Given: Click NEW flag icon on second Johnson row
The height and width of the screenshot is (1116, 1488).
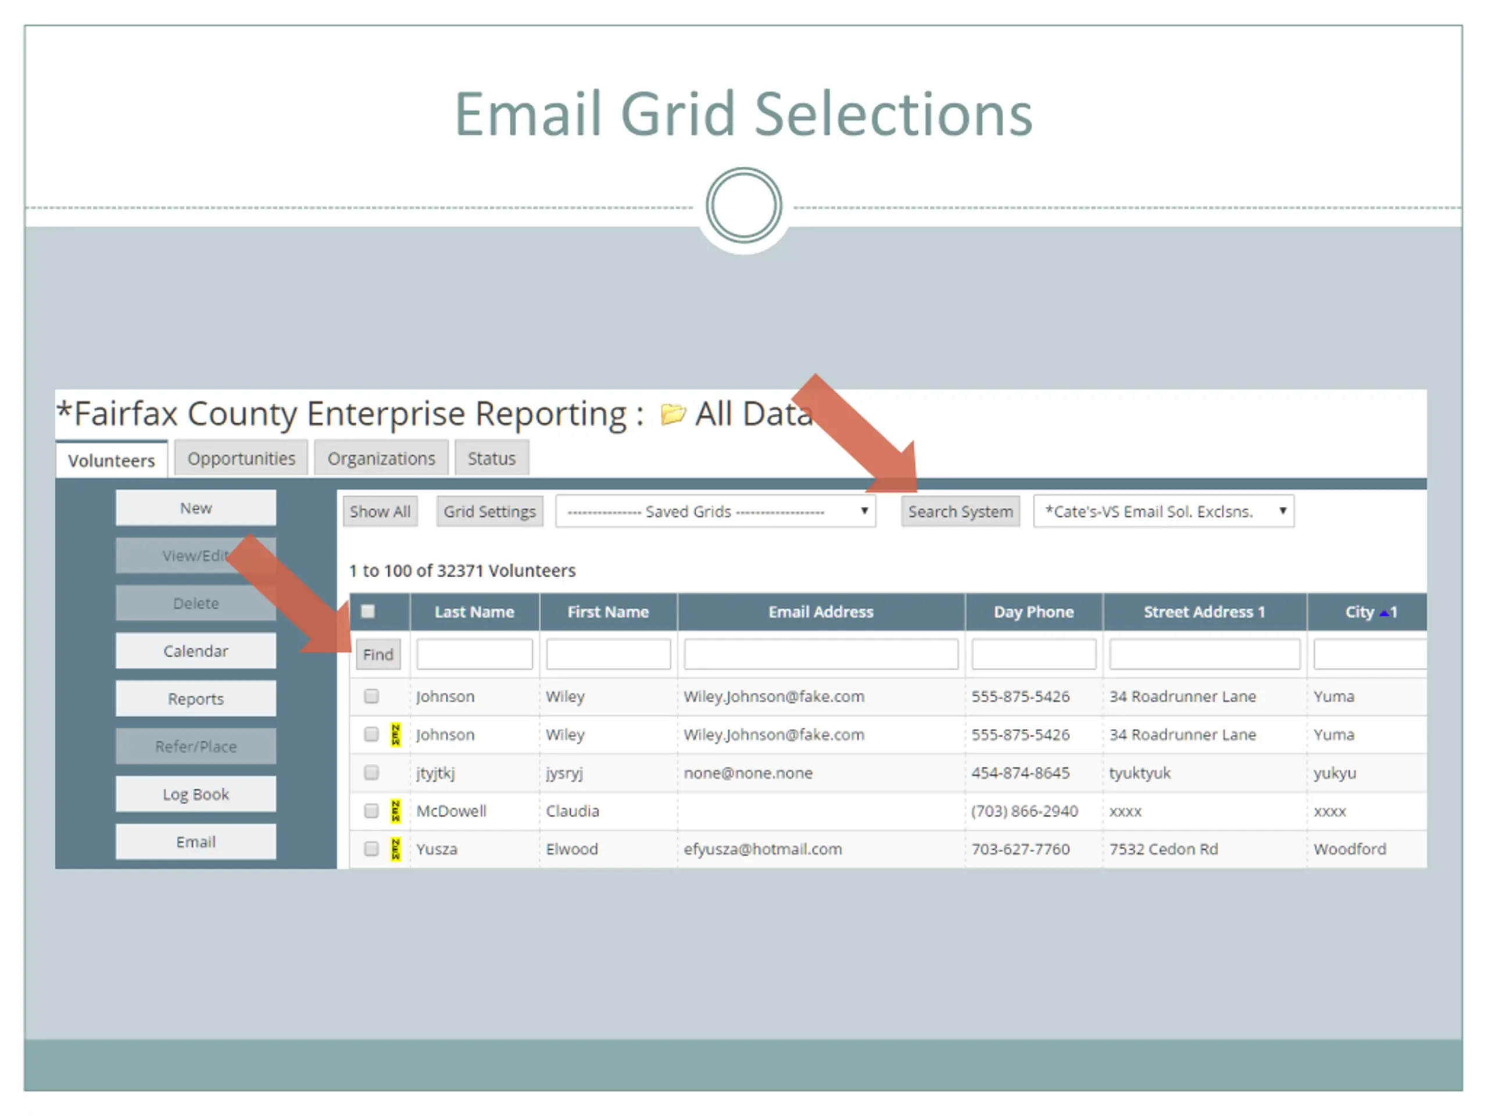Looking at the screenshot, I should point(396,734).
